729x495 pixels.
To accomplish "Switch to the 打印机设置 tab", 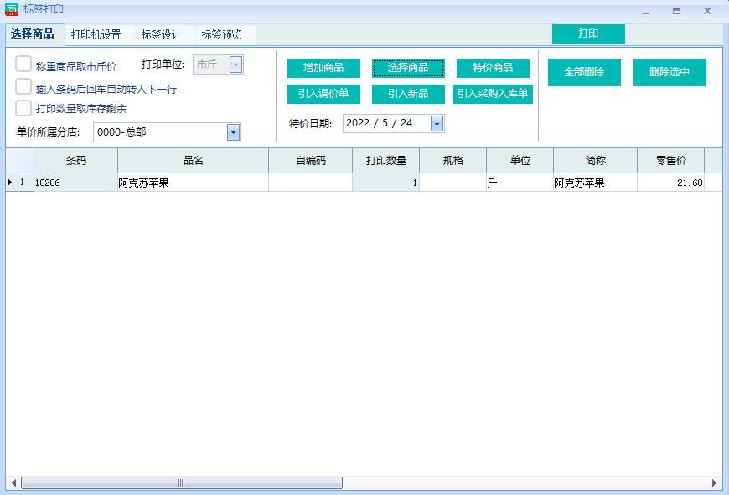I will [x=96, y=35].
